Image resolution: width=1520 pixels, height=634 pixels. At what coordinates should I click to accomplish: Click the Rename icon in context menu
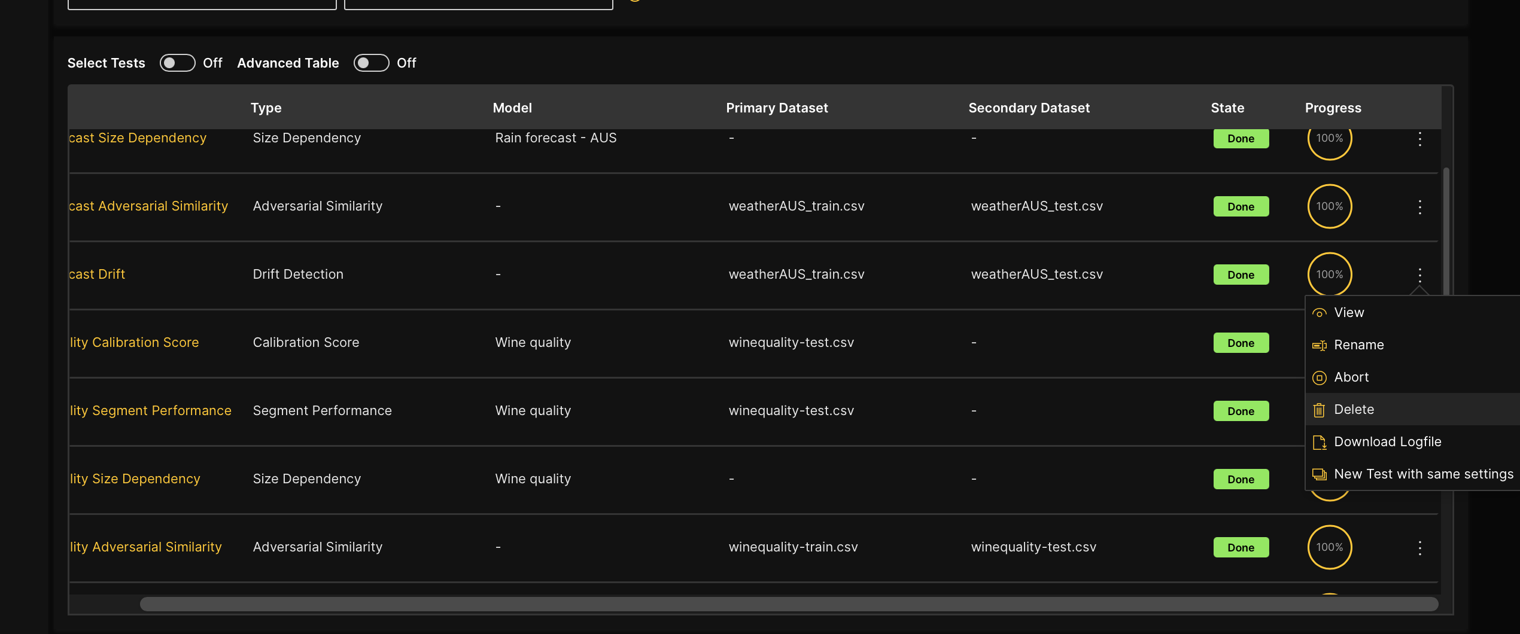pyautogui.click(x=1319, y=346)
